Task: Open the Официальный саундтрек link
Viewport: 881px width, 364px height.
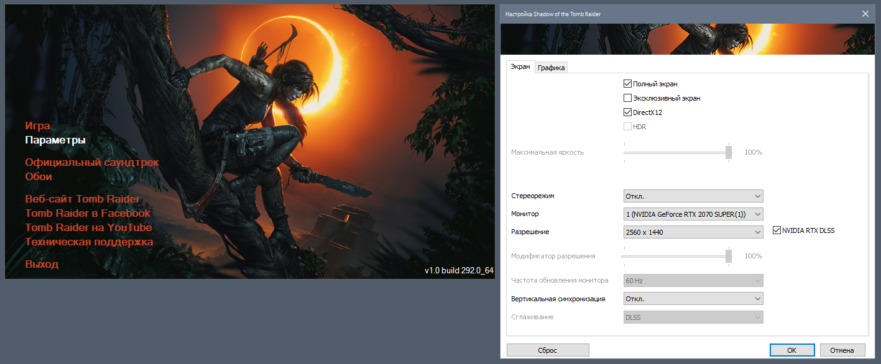Action: coord(92,163)
